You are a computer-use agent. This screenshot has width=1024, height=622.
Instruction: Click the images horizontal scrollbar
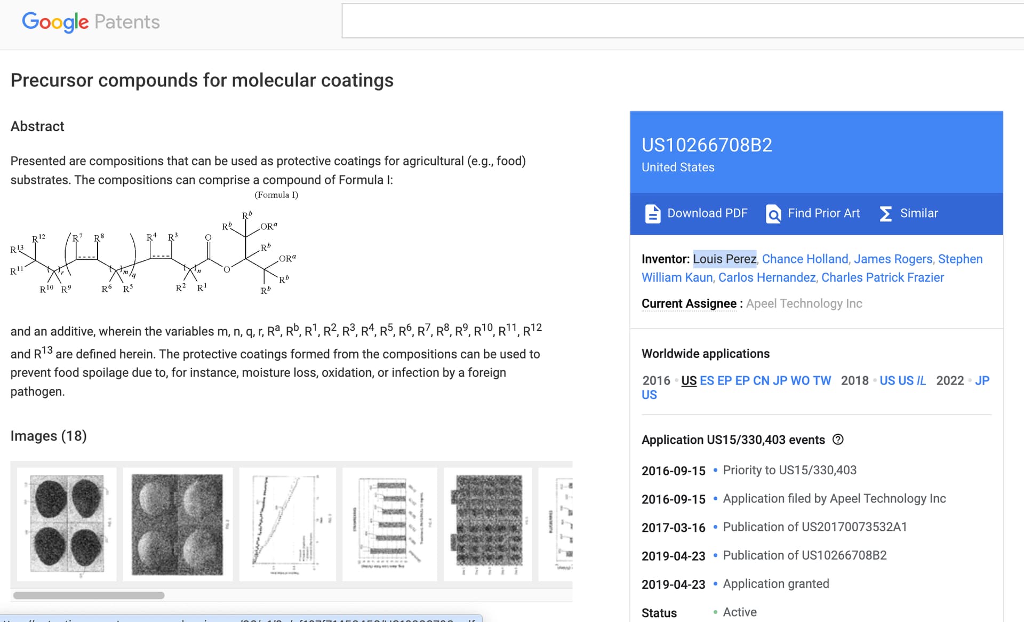click(x=89, y=595)
